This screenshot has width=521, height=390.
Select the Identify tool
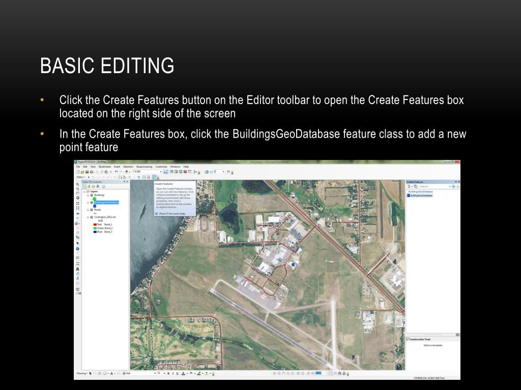[x=77, y=249]
